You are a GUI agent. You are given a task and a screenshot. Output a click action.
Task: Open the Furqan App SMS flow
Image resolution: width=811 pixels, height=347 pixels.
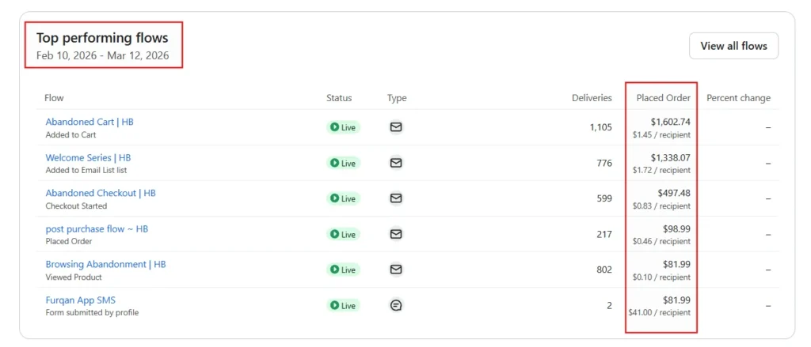[80, 300]
